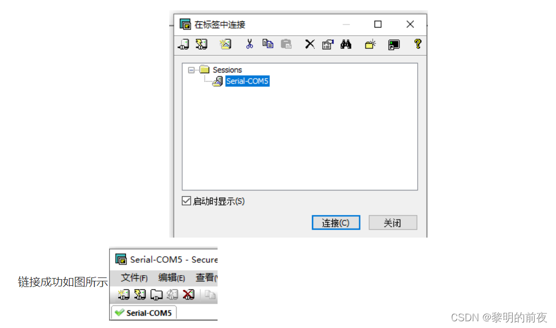Collapse the Sessions folder tree node
The width and height of the screenshot is (556, 328).
(x=191, y=70)
